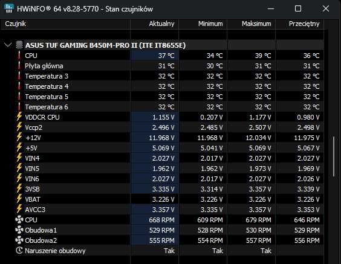Click the 12.034 V maximum value
The height and width of the screenshot is (264, 341).
click(258, 138)
